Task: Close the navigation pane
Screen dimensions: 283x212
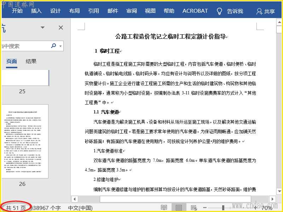Action: click(61, 28)
